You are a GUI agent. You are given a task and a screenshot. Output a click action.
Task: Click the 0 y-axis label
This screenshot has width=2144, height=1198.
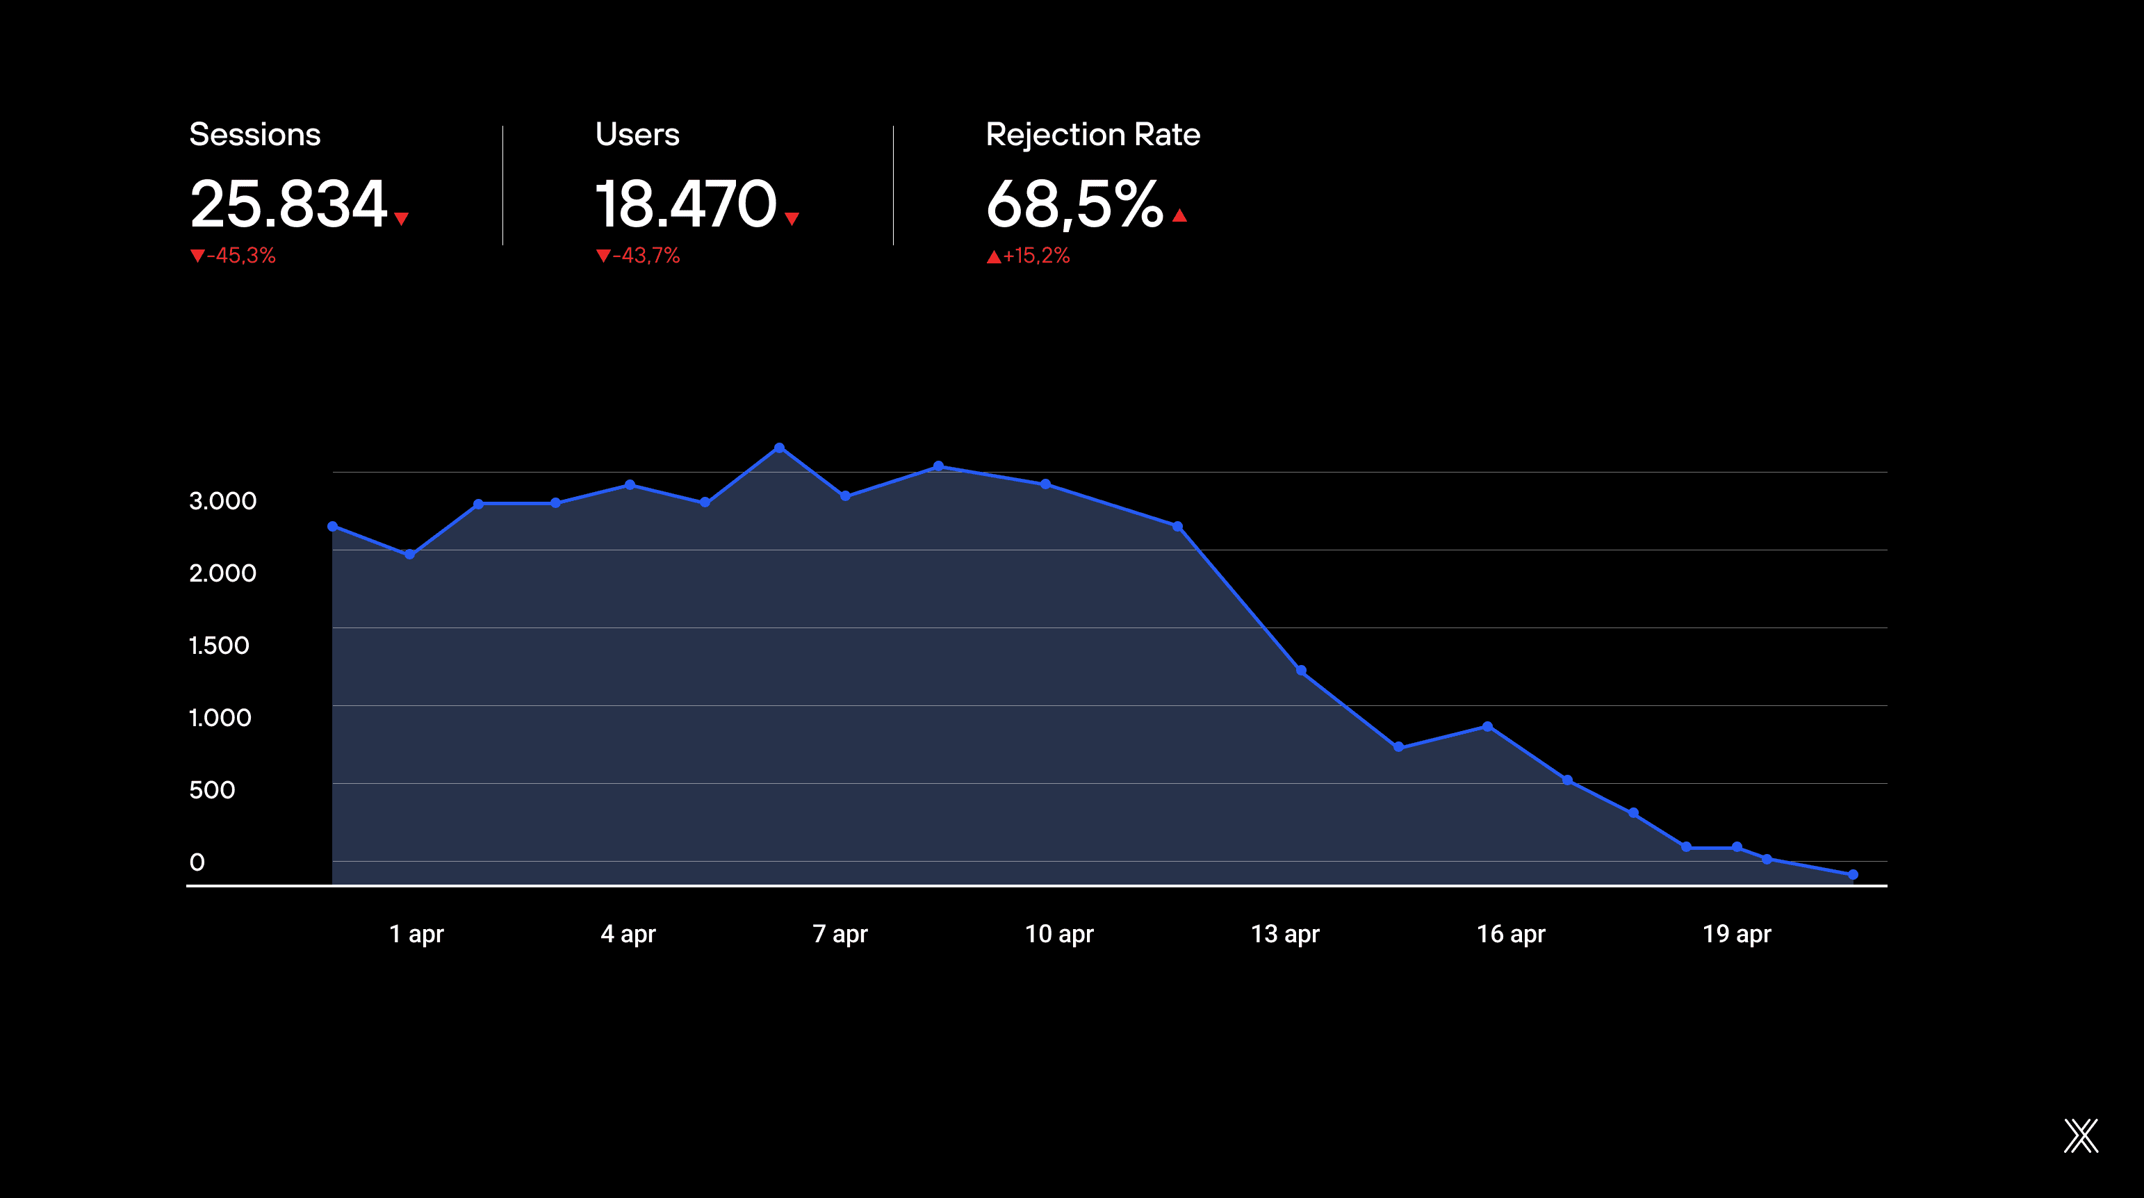click(x=197, y=863)
